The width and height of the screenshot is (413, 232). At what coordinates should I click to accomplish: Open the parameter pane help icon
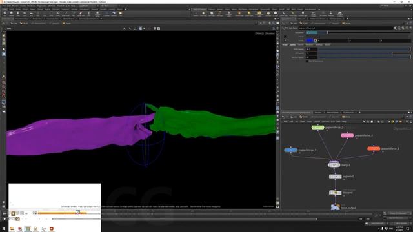[410, 28]
